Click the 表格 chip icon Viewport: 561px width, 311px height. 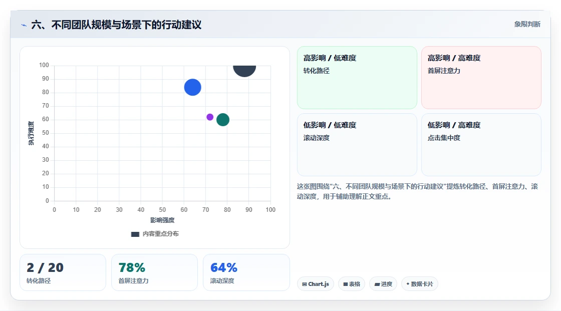[346, 284]
